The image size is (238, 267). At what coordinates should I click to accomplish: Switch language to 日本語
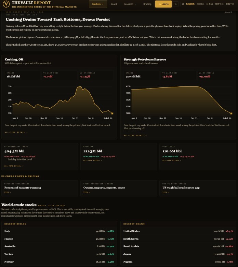(x=210, y=4)
